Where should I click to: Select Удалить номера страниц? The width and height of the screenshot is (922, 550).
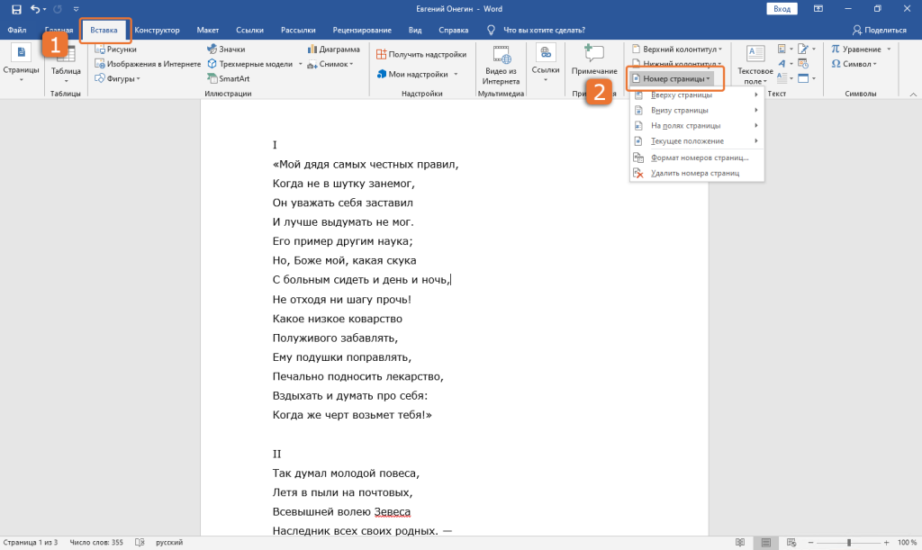pyautogui.click(x=697, y=174)
